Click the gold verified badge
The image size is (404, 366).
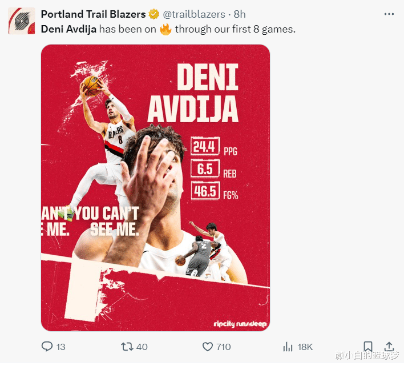154,14
